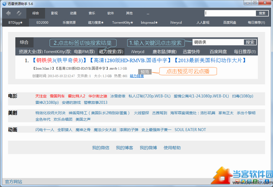This screenshot has height=187, width=273.
Task: Open movie link 天注定
Action: click(41, 96)
